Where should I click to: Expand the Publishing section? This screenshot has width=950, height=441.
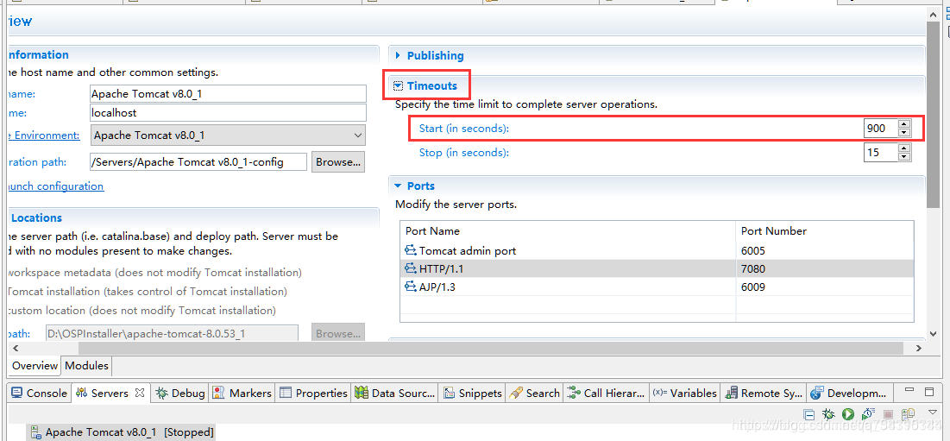pos(398,55)
